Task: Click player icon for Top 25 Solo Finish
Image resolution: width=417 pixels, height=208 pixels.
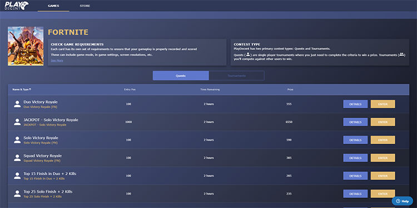Action: (x=17, y=194)
